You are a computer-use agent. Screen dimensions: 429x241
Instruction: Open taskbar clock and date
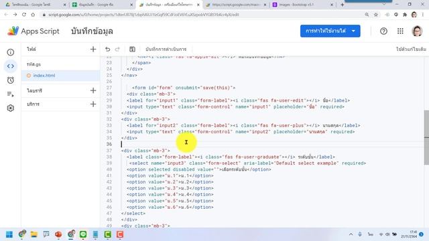410,234
